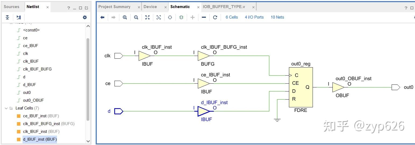Select the d_IBUF net
Image resolution: width=415 pixels, height=145 pixels.
pyautogui.click(x=29, y=85)
